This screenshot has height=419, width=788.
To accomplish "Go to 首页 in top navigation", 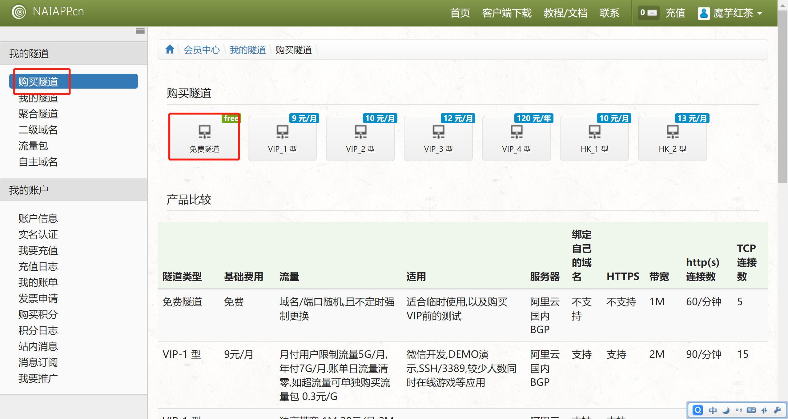I will (x=460, y=13).
